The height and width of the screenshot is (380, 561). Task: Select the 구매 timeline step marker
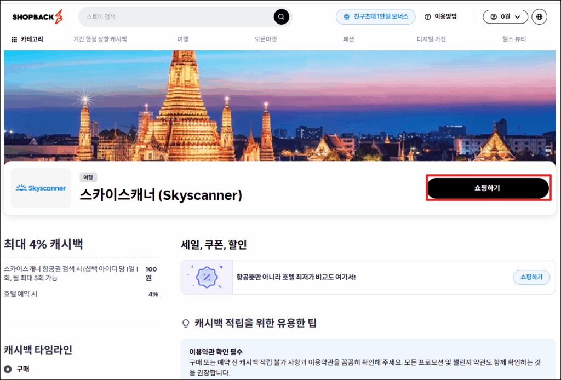[x=8, y=369]
